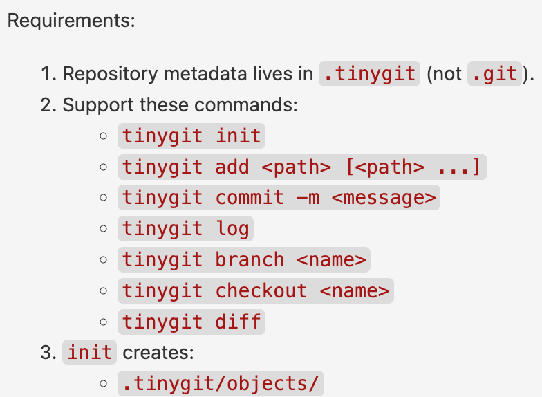This screenshot has height=397, width=542.
Task: Click the bullet beside "tinygit log"
Action: (x=104, y=230)
